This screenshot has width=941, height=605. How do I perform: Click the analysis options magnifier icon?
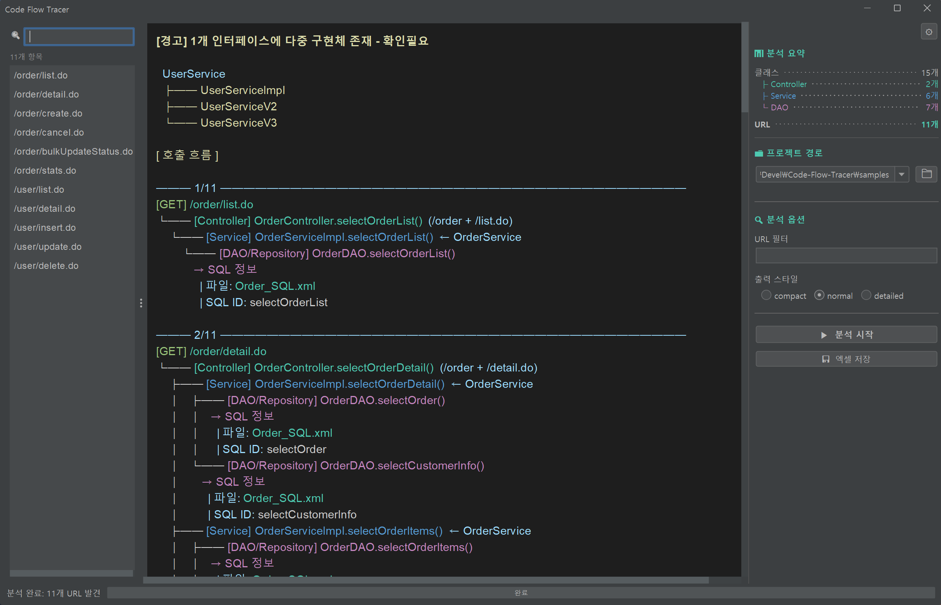(758, 220)
